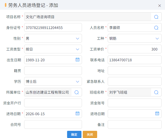
Task: Open calendar picker for 进场日期
Action: coord(77,114)
